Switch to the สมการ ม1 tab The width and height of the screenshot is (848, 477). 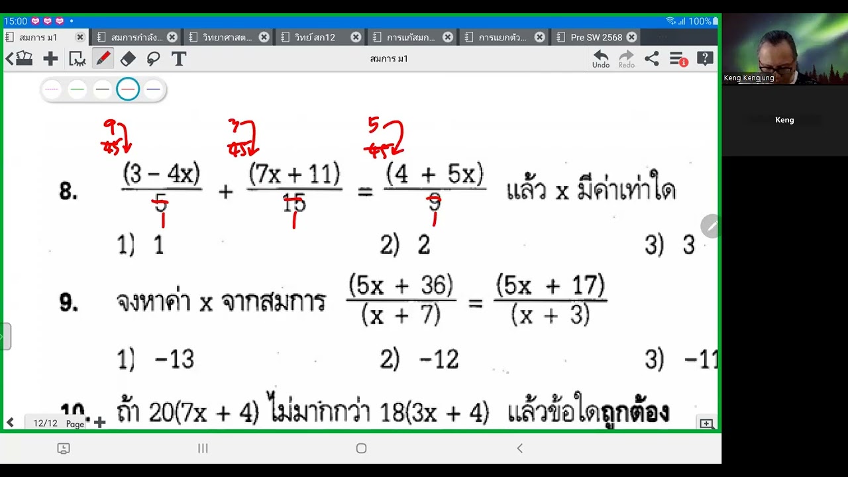coord(38,37)
